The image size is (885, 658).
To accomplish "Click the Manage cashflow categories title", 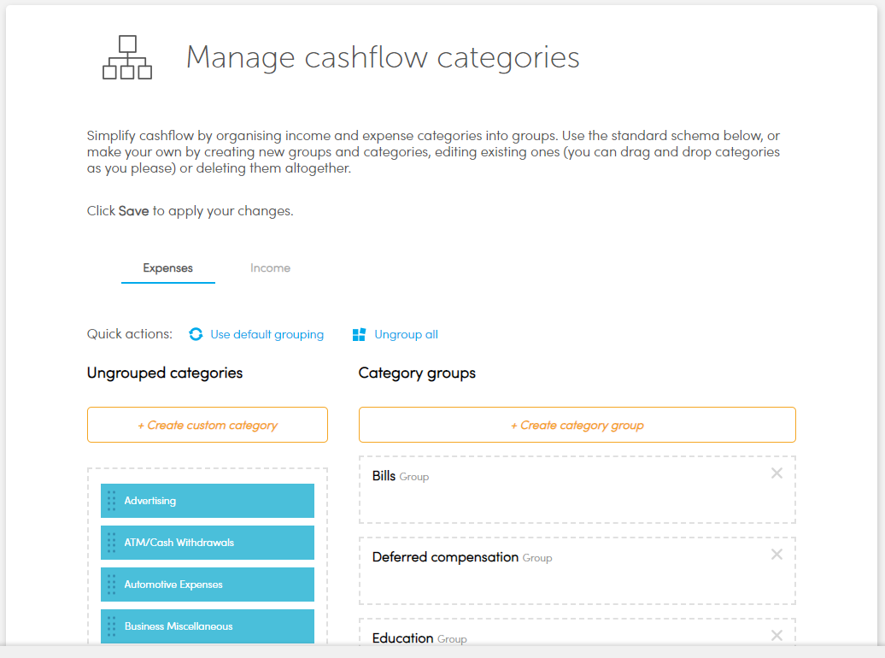I will point(383,57).
